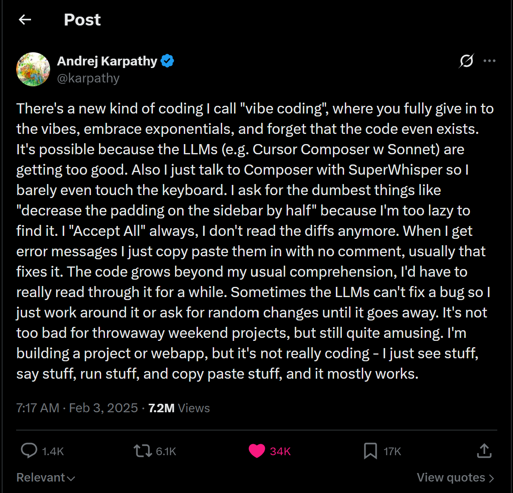Expand the Relevant sort dropdown

point(46,478)
